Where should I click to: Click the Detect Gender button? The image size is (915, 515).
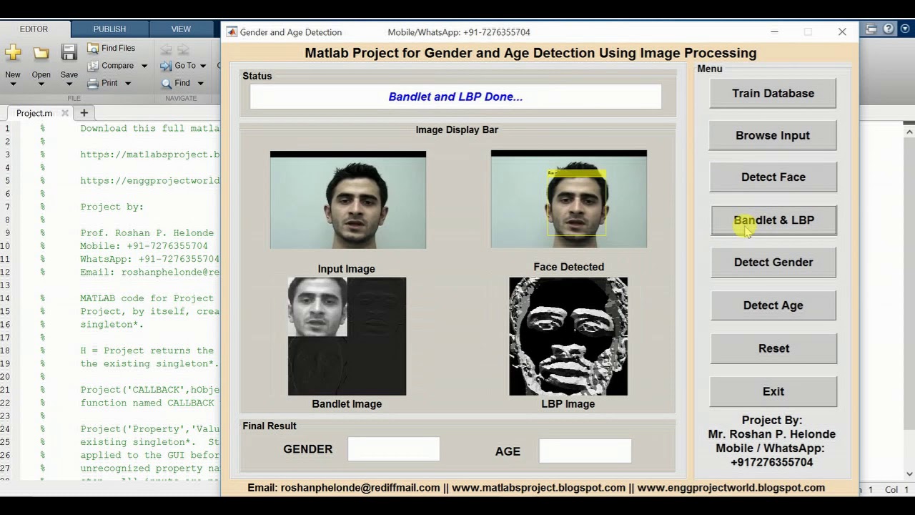click(773, 262)
